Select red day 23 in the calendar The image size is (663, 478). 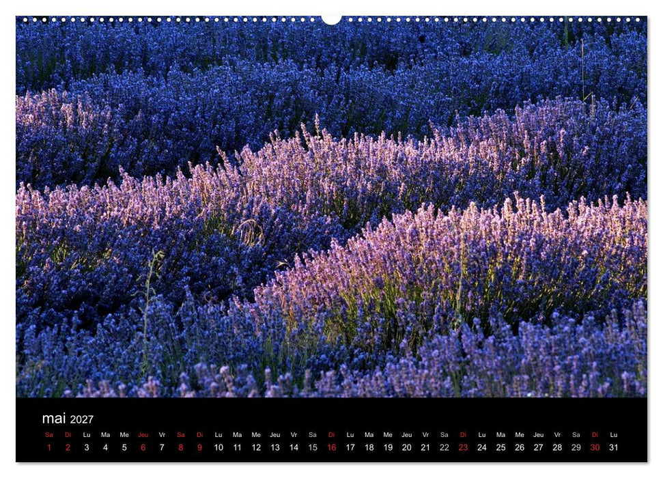(x=463, y=447)
